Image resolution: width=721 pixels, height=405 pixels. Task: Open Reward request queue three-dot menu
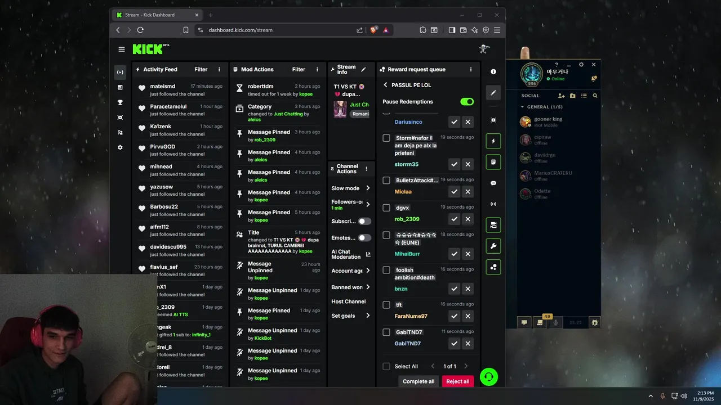(x=471, y=70)
